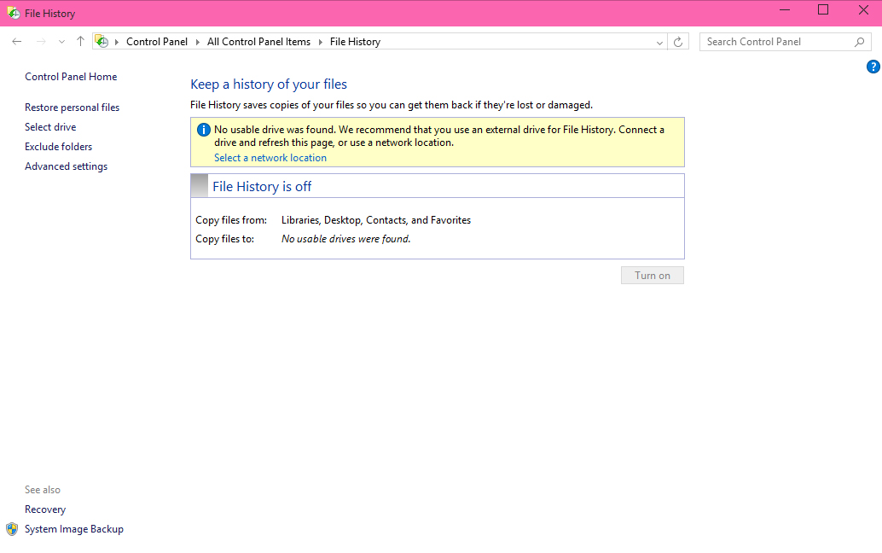
Task: Select All Control Panel Items breadcrumb
Action: 258,42
